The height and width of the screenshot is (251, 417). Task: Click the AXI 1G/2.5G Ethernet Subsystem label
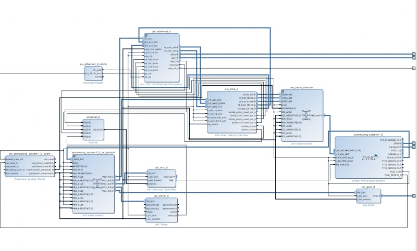162,84
